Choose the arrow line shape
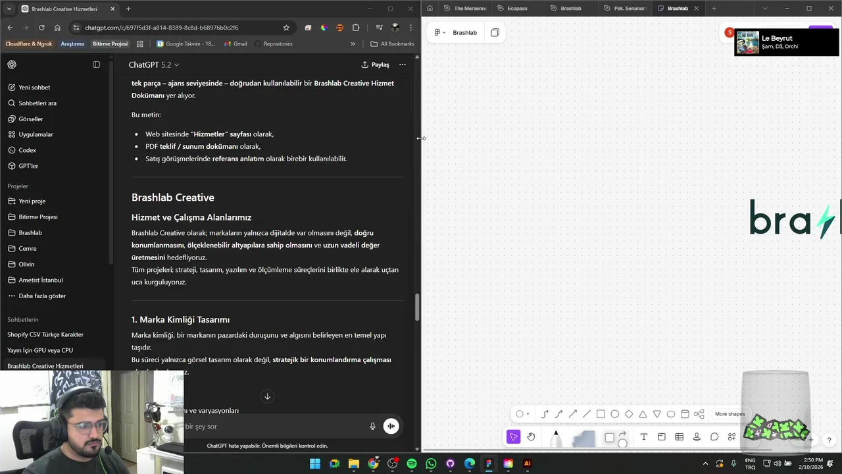The width and height of the screenshot is (842, 474). point(572,414)
